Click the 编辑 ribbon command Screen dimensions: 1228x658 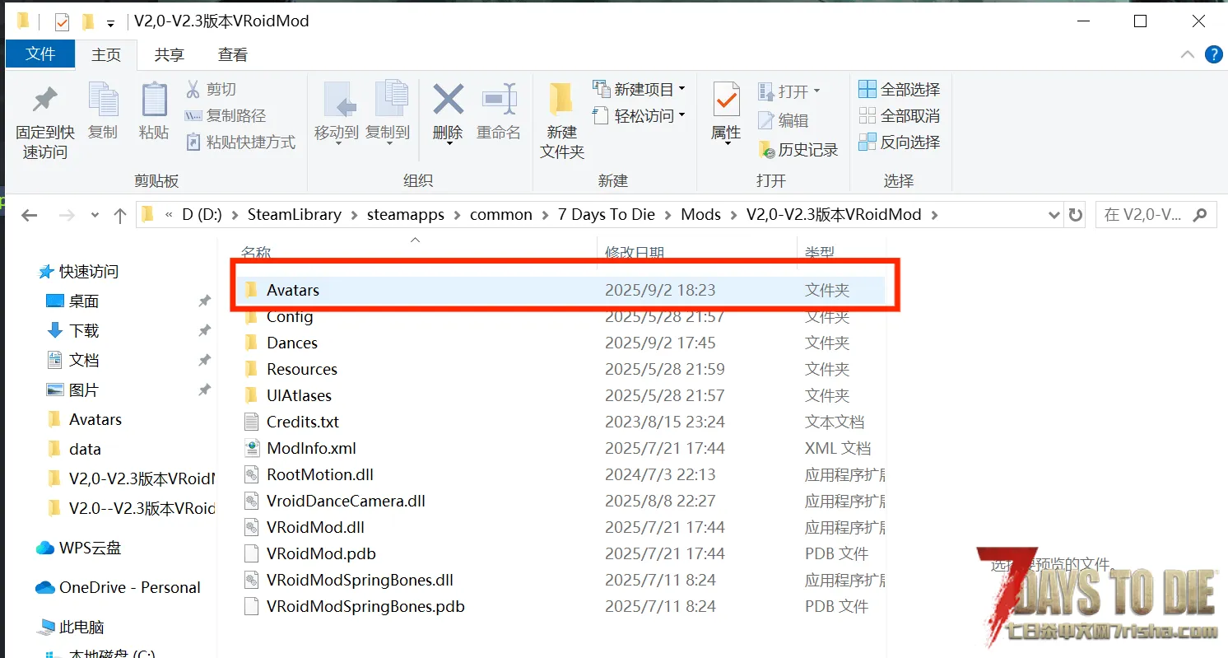[784, 120]
